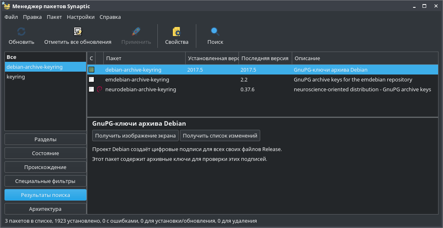Mark checkbox for neurodebian-archive-keyring

pyautogui.click(x=91, y=90)
